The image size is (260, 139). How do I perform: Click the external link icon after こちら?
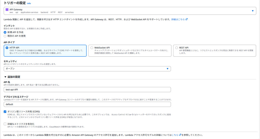click(180, 135)
